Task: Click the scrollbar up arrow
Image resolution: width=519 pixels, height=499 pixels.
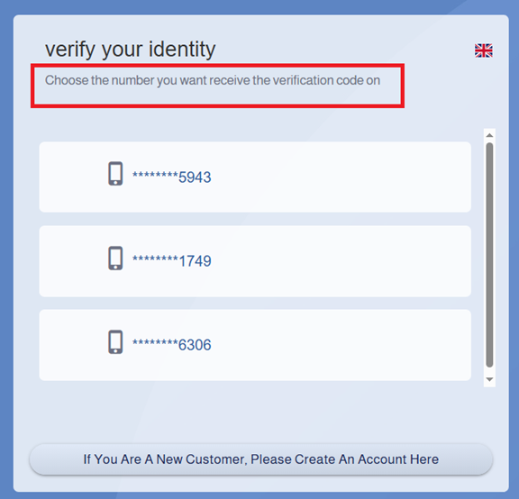Action: click(x=489, y=135)
